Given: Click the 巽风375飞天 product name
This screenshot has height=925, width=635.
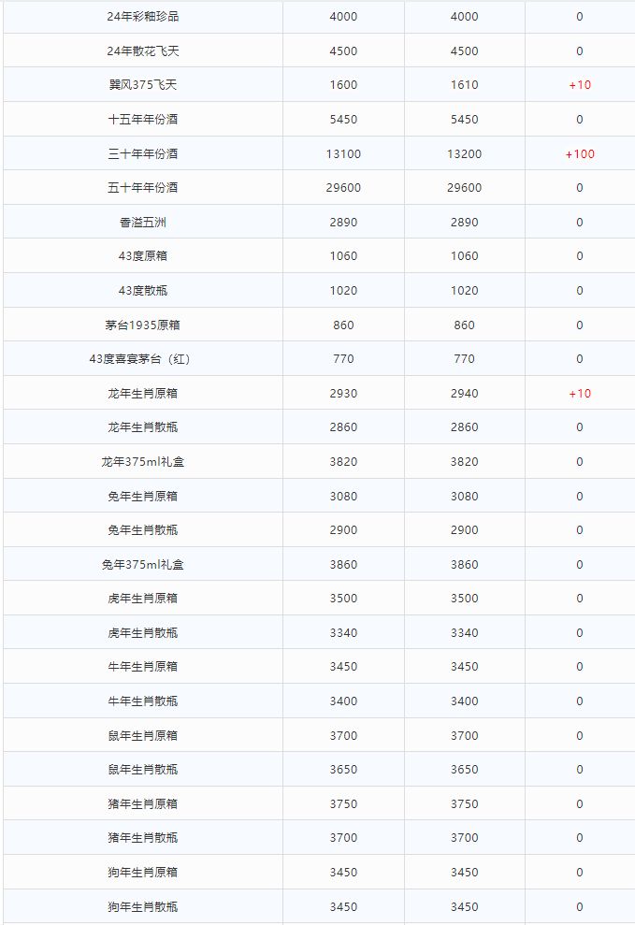Looking at the screenshot, I should [143, 85].
